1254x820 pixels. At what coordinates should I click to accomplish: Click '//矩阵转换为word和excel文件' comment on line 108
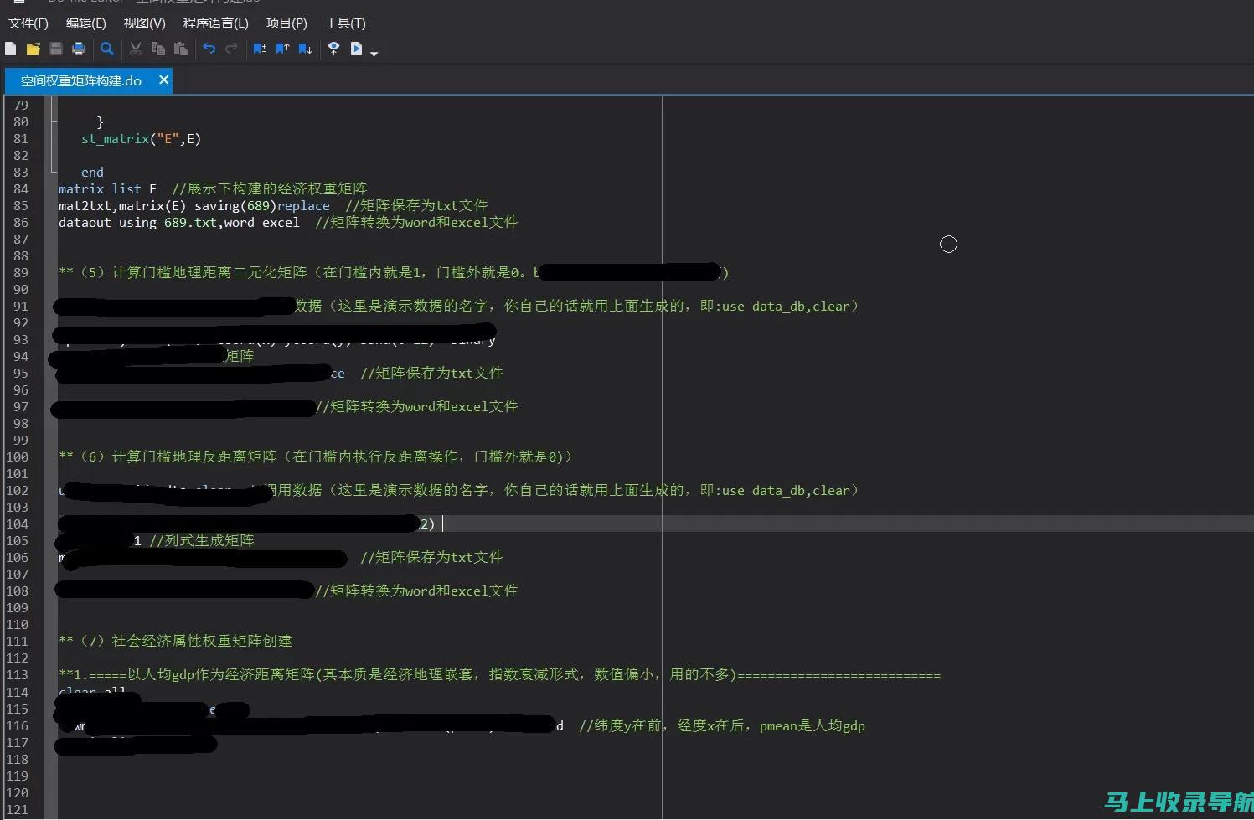(416, 591)
